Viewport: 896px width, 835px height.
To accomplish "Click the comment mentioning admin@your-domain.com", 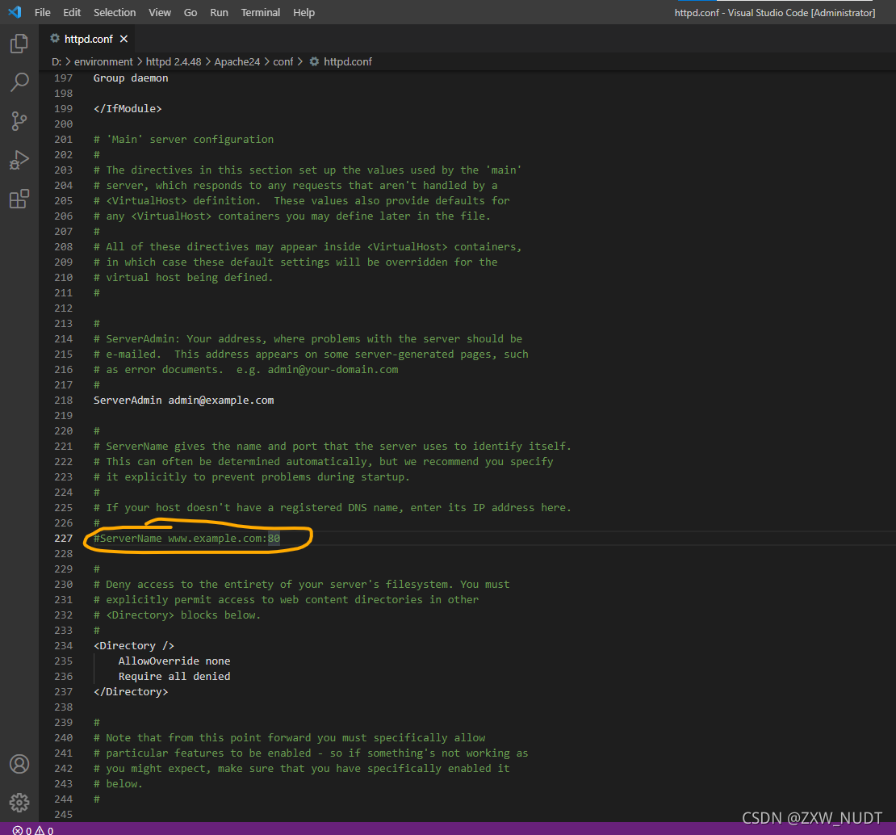I will (245, 370).
